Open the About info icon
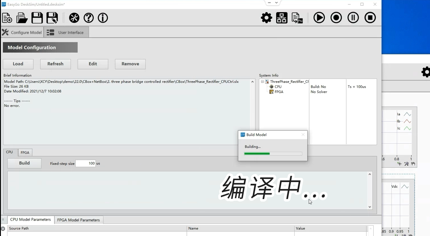The width and height of the screenshot is (430, 236). 103,18
